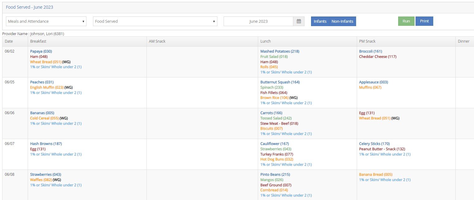Screen dimensions: 474x200
Task: Toggle the Infants filter button
Action: click(320, 21)
